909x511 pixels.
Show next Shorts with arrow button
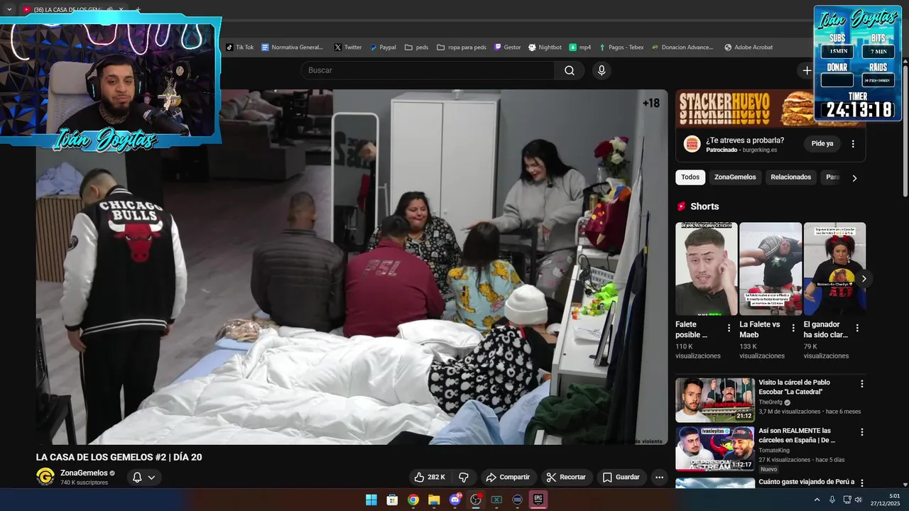pyautogui.click(x=864, y=278)
